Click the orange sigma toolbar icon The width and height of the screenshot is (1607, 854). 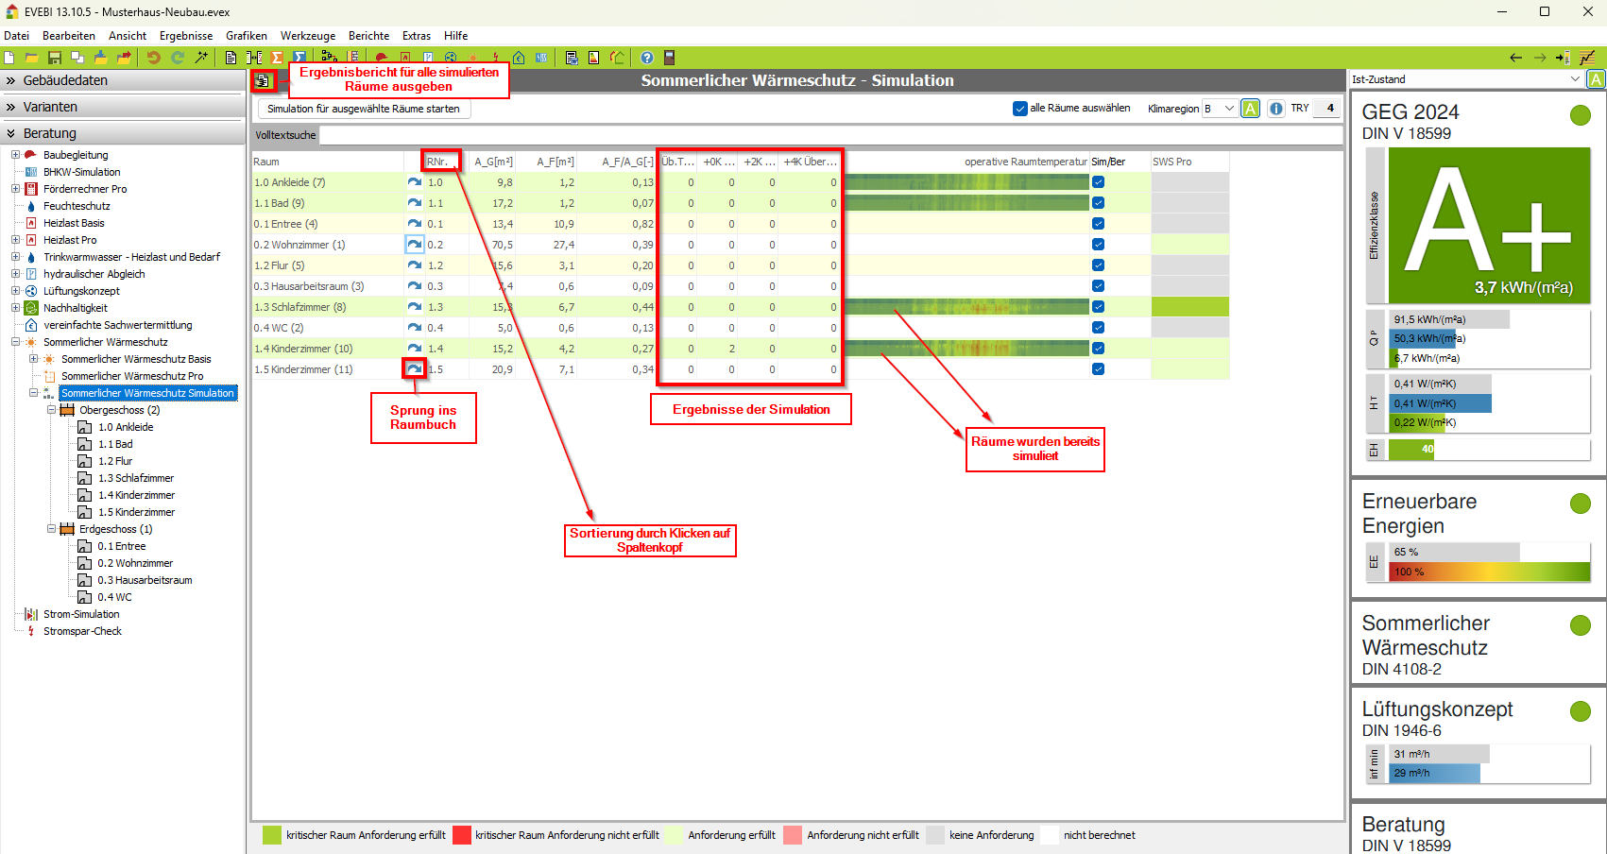tap(277, 58)
